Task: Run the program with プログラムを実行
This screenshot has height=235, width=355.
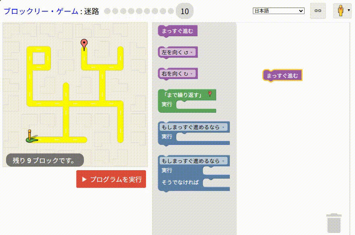Action: (111, 179)
